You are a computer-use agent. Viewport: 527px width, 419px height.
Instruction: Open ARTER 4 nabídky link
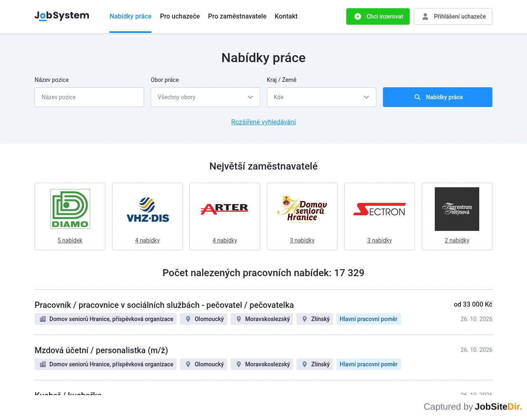[225, 240]
